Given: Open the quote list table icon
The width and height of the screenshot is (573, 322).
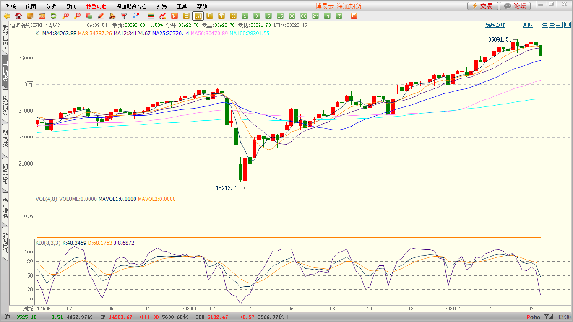Looking at the screenshot, I should 151,16.
